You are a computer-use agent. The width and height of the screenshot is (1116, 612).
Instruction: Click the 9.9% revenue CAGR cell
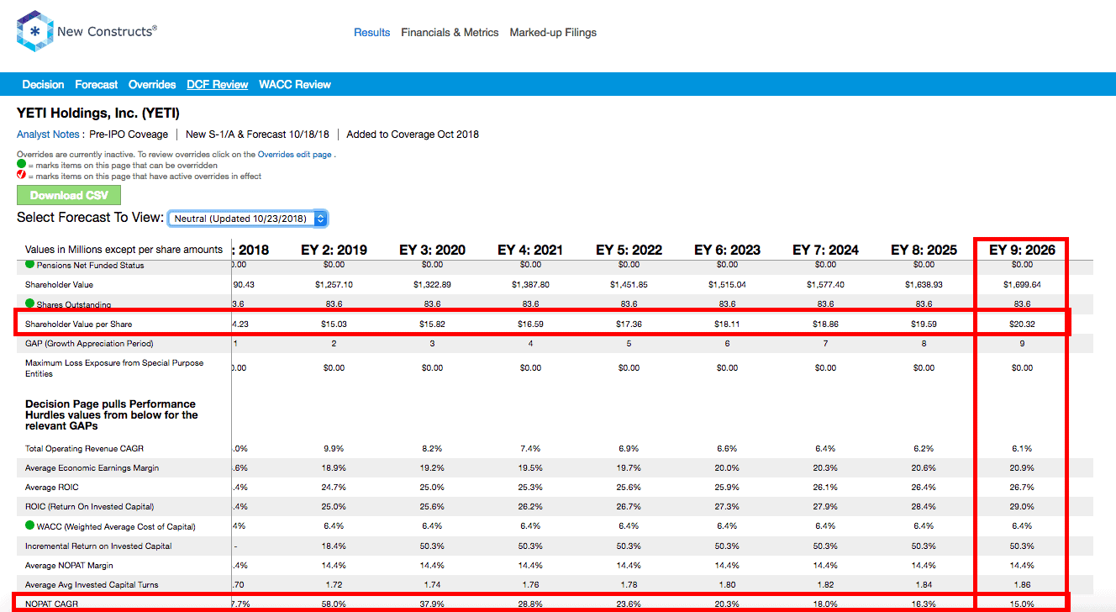point(334,448)
